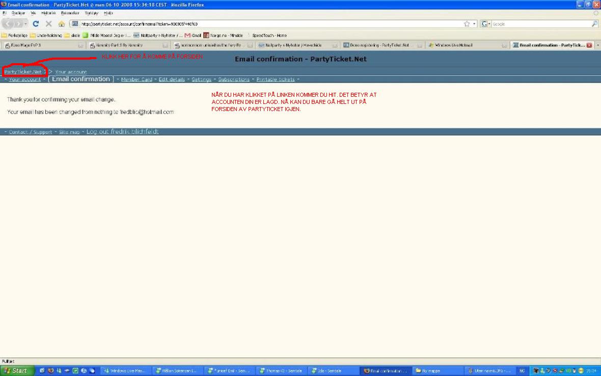Switch to Thomas conversation taskbar button
The height and width of the screenshot is (376, 601).
(x=281, y=370)
